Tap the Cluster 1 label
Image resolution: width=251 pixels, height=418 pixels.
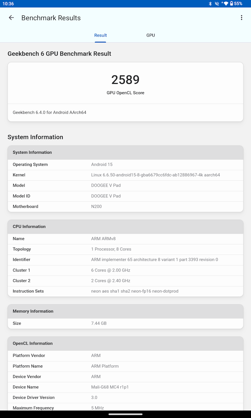[x=22, y=270]
